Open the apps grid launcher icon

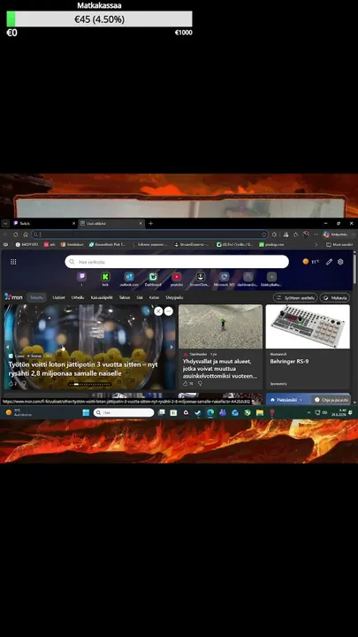13,262
